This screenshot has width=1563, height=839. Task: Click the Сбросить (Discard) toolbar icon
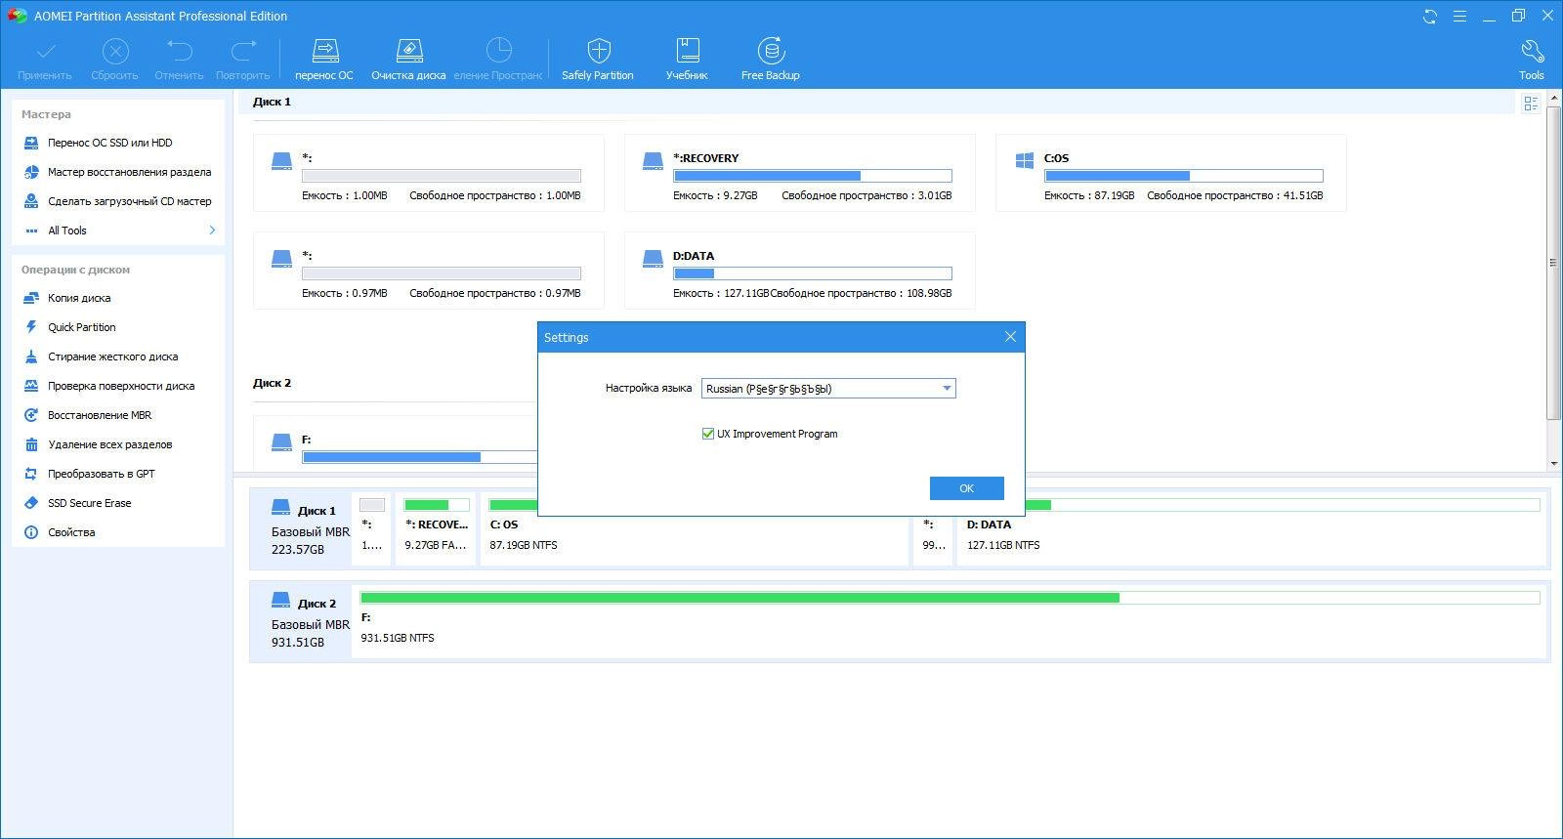point(114,59)
